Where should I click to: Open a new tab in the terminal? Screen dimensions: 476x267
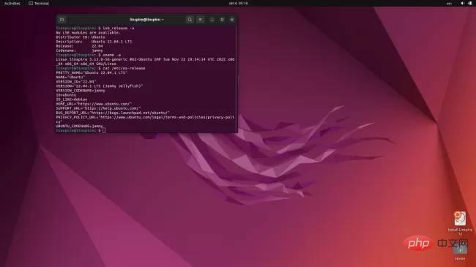[x=62, y=20]
